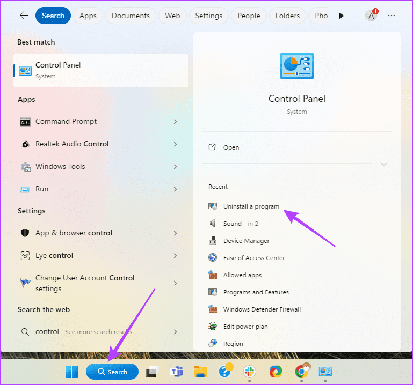
Task: Expand Realtek Audio Control options arrow
Action: coord(175,144)
